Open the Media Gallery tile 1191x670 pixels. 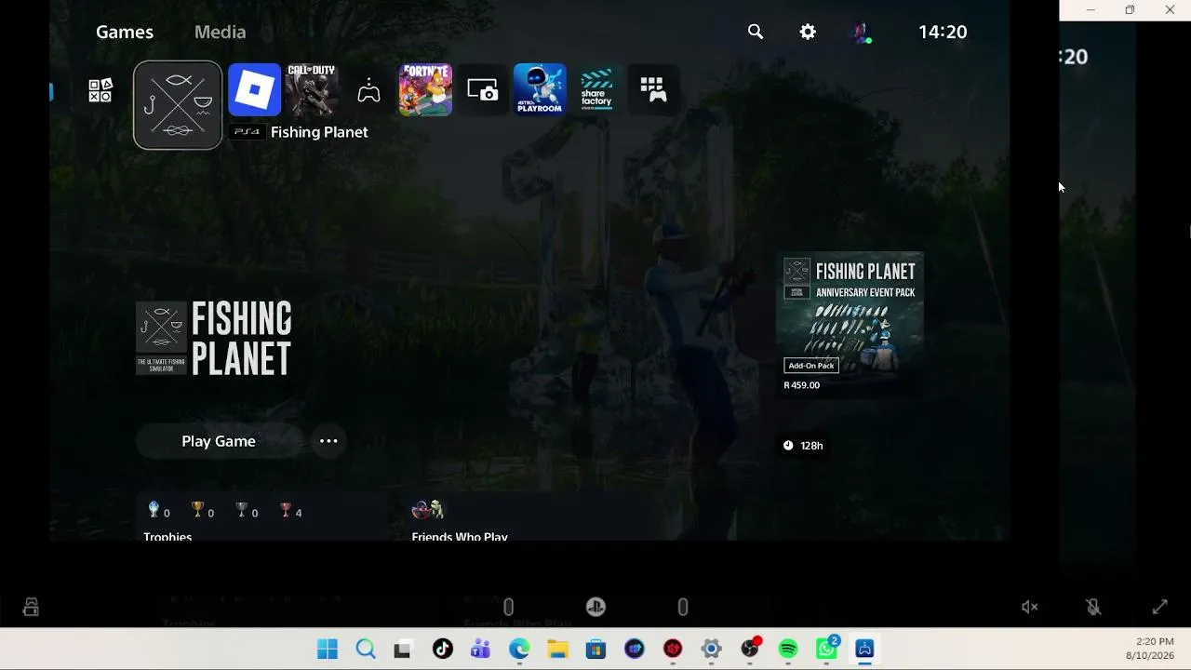click(483, 89)
